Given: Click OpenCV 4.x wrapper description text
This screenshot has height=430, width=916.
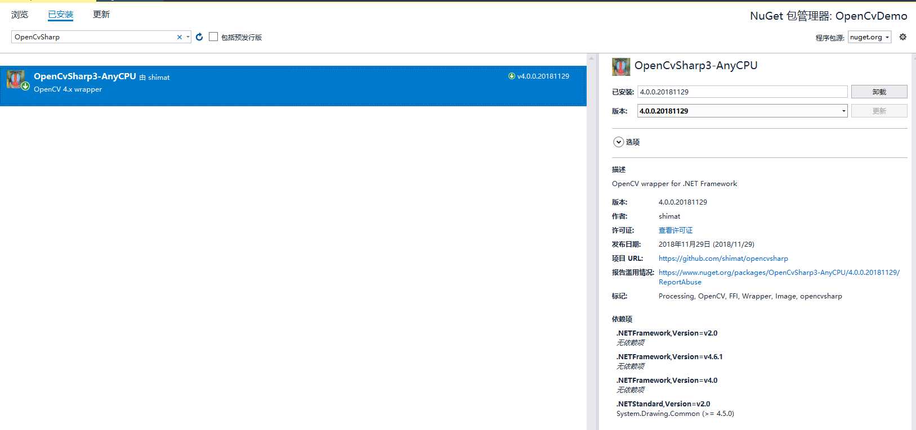Looking at the screenshot, I should [x=68, y=89].
